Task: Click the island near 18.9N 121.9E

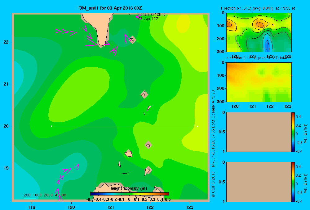Action: tap(148, 170)
